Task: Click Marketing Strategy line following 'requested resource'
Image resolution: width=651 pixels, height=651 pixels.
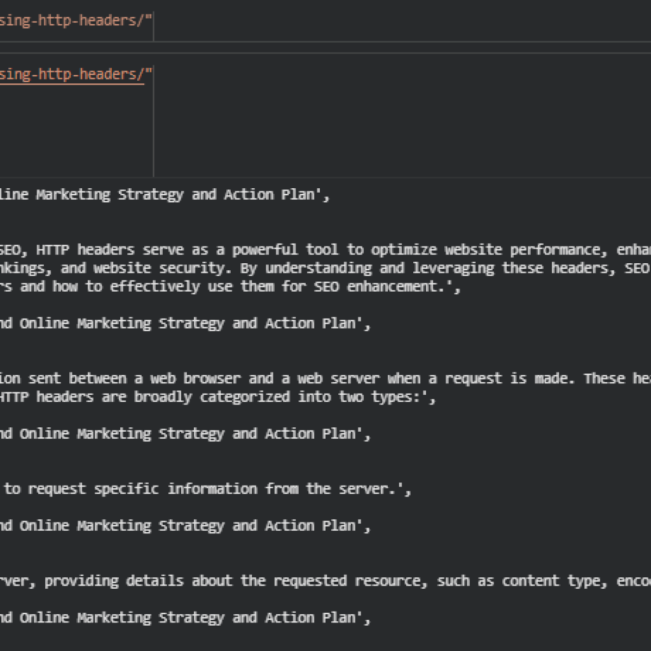Action: pyautogui.click(x=184, y=617)
